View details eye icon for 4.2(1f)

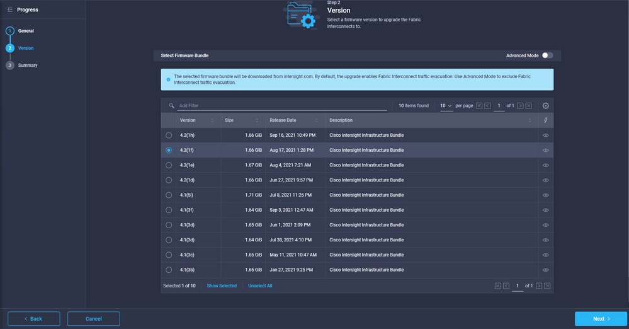(545, 150)
